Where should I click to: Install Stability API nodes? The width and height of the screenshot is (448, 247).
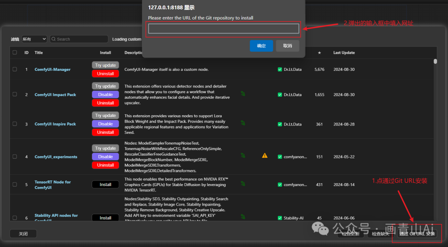click(105, 218)
